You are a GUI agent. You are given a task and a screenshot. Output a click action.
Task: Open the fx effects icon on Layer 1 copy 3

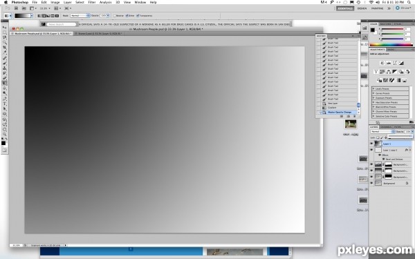coord(407,150)
